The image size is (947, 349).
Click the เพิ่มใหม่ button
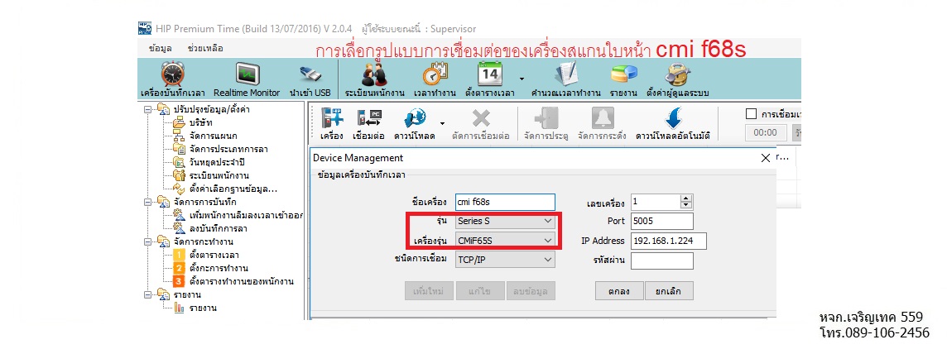point(429,291)
